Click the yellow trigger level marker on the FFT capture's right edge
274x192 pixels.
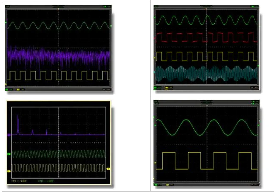pos(108,169)
